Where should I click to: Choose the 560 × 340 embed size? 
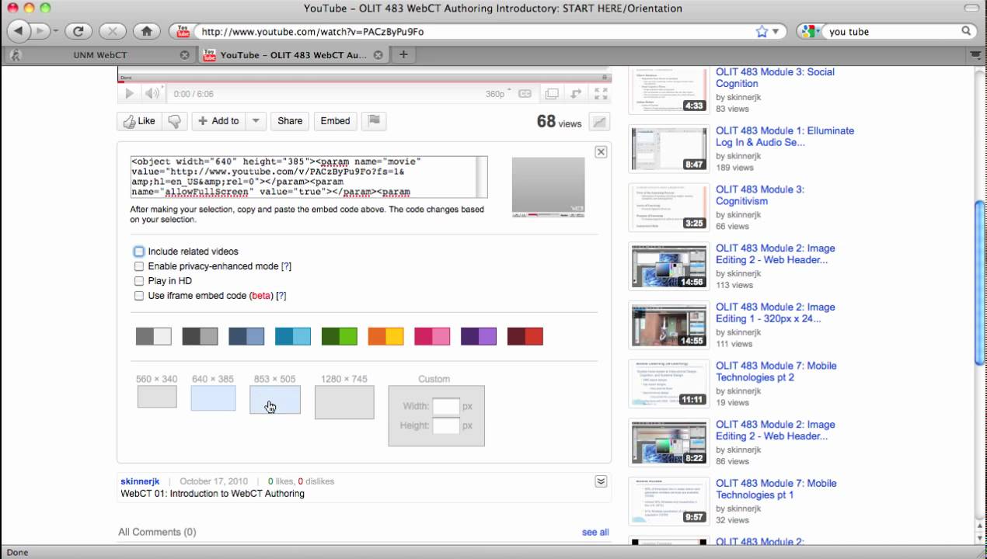pos(157,396)
